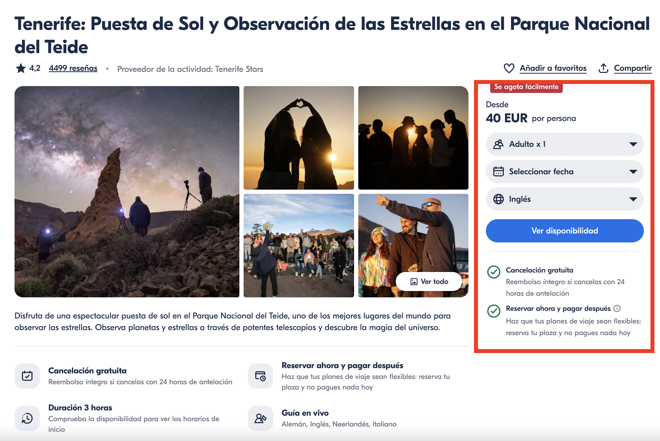Click the rating star icon
660x441 pixels.
(x=21, y=68)
